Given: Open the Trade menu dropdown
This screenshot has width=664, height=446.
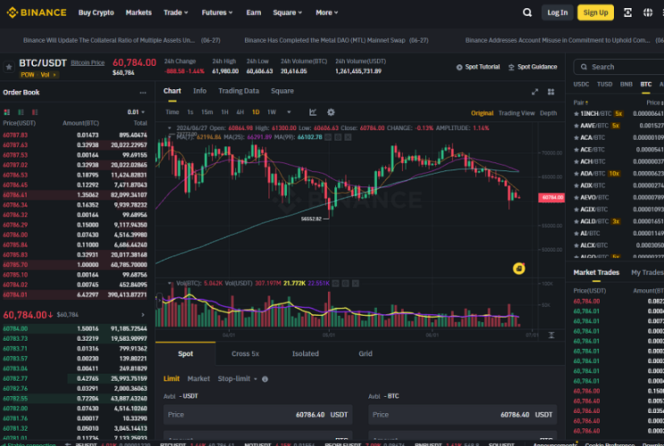Looking at the screenshot, I should pos(176,12).
